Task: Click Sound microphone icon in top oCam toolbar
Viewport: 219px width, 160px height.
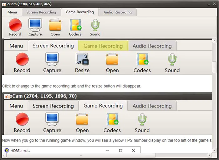Action: pos(95,25)
